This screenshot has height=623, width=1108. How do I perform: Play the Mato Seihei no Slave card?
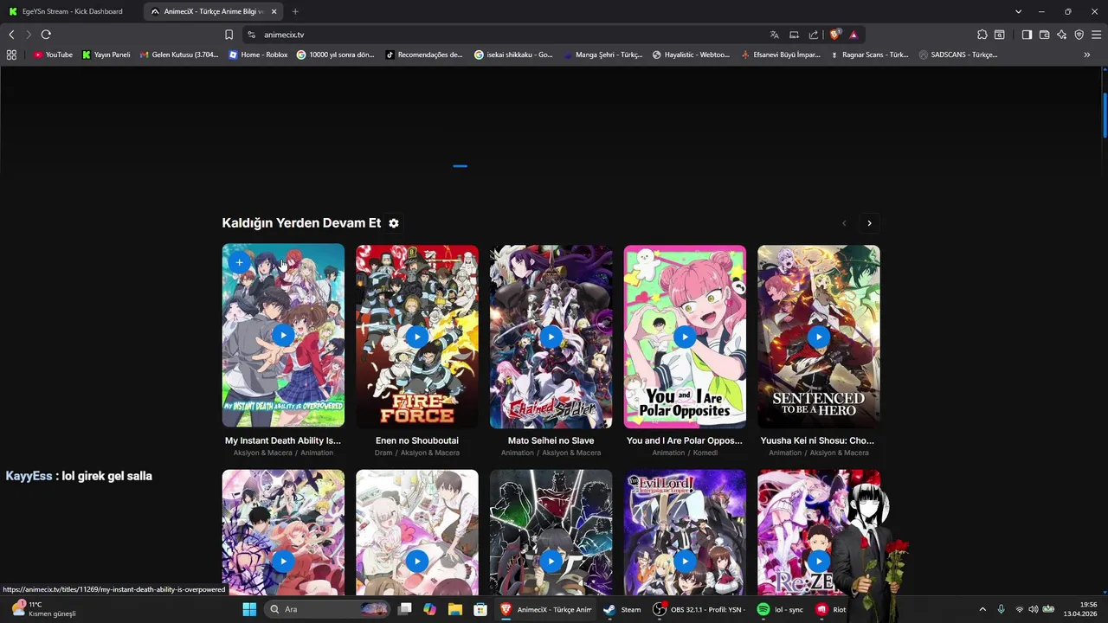click(551, 336)
